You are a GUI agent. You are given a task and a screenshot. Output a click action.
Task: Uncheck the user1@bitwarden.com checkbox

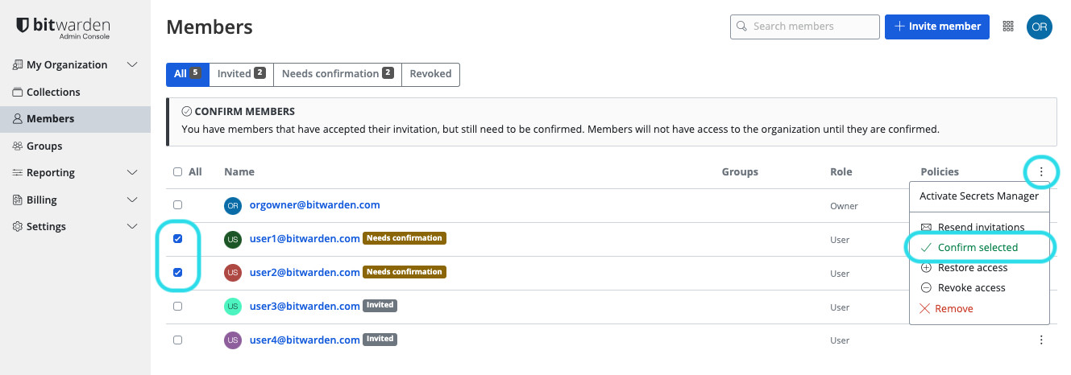tap(178, 239)
